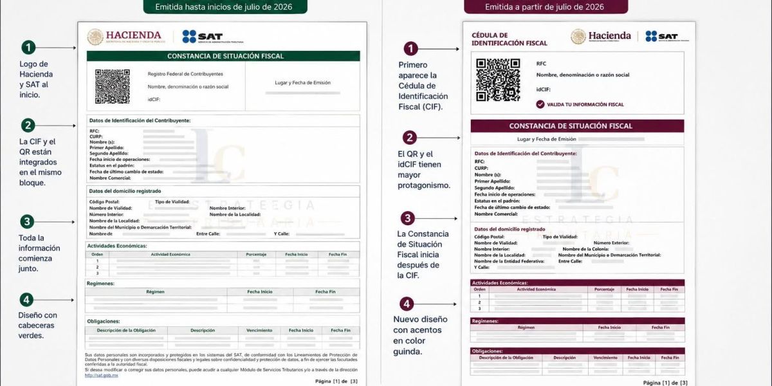The image size is (772, 386).
Task: Click 'Porcentaje' column header in the guinda document
Action: pos(604,289)
